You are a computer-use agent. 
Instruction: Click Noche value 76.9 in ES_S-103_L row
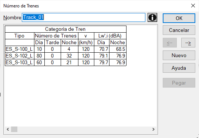(118, 62)
